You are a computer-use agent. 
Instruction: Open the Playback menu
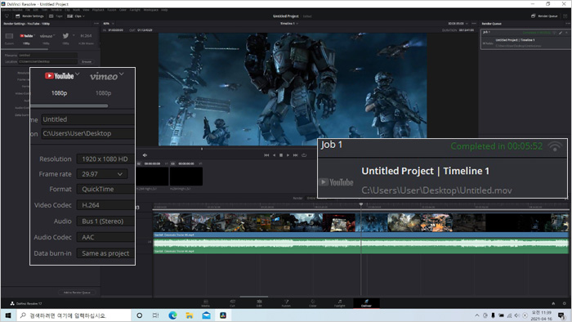pyautogui.click(x=98, y=10)
